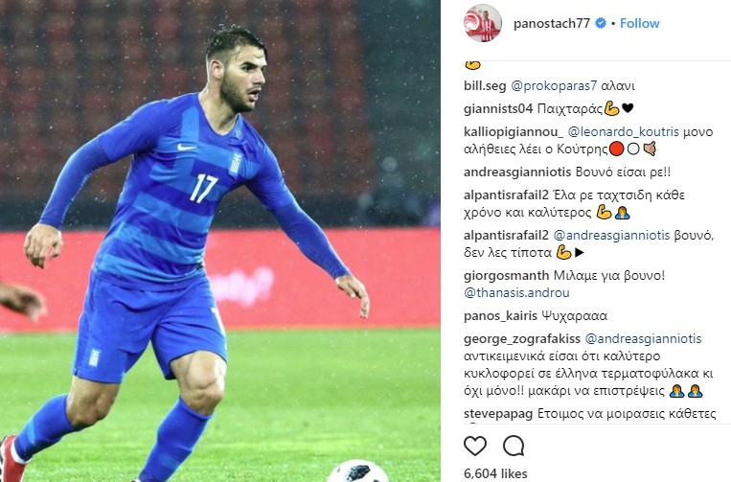731x482 pixels.
Task: Open giorgosmanth commenter profile
Action: [506, 275]
